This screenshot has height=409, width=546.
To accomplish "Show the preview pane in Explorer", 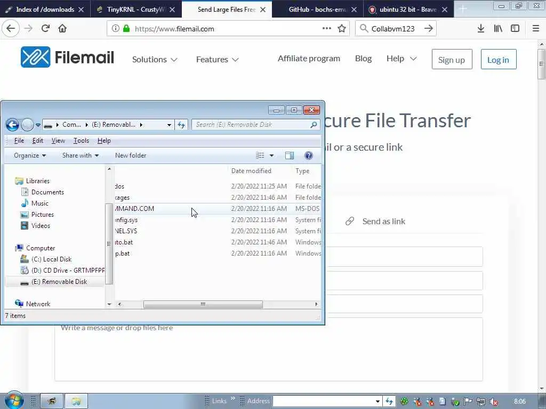I will pyautogui.click(x=290, y=156).
